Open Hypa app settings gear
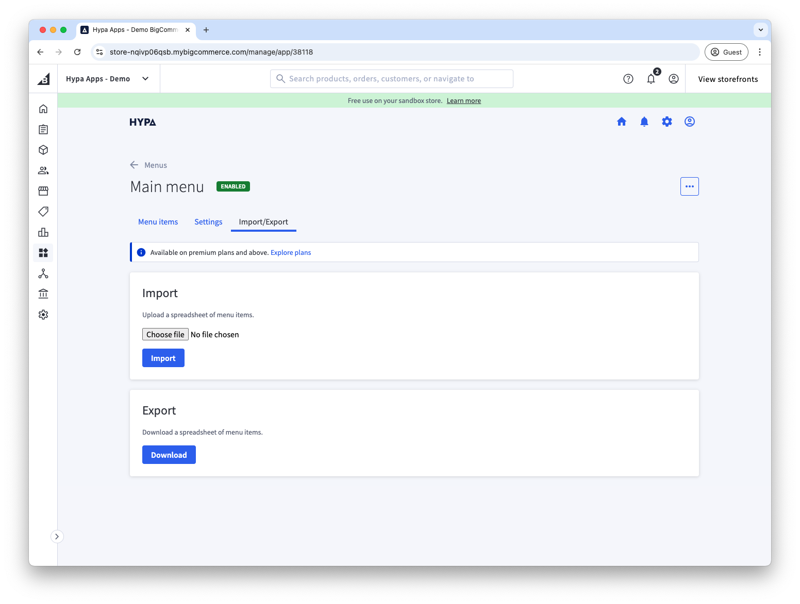Viewport: 800px width, 604px height. (x=667, y=122)
